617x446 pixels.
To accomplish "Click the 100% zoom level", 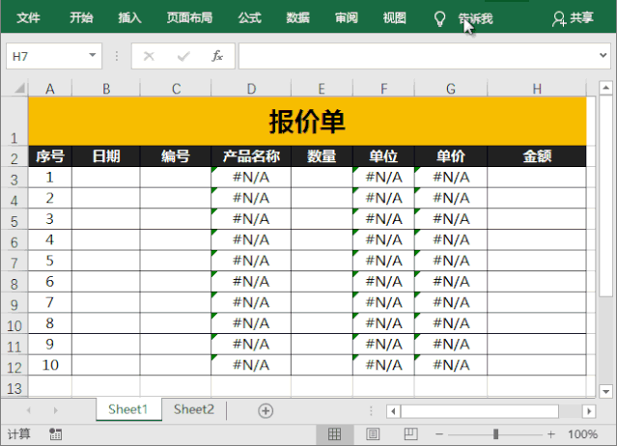I will tap(582, 434).
